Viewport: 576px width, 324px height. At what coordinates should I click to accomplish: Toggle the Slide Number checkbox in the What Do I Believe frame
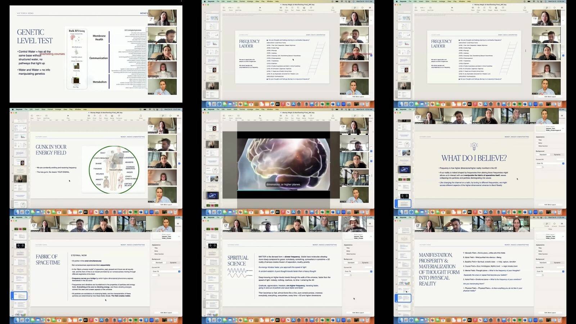tap(537, 146)
